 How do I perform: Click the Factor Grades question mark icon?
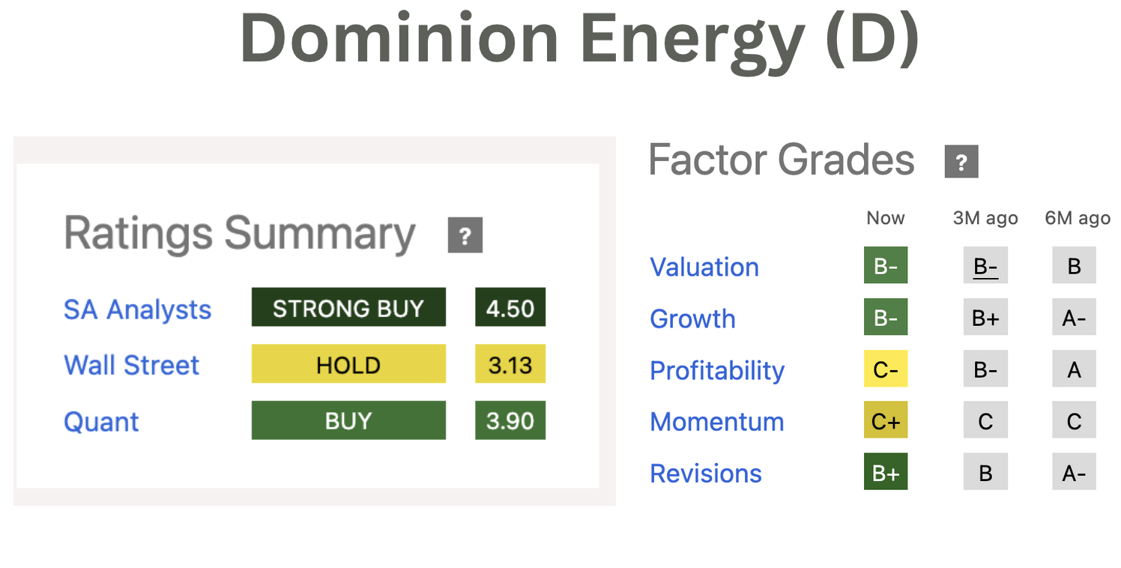tap(961, 161)
